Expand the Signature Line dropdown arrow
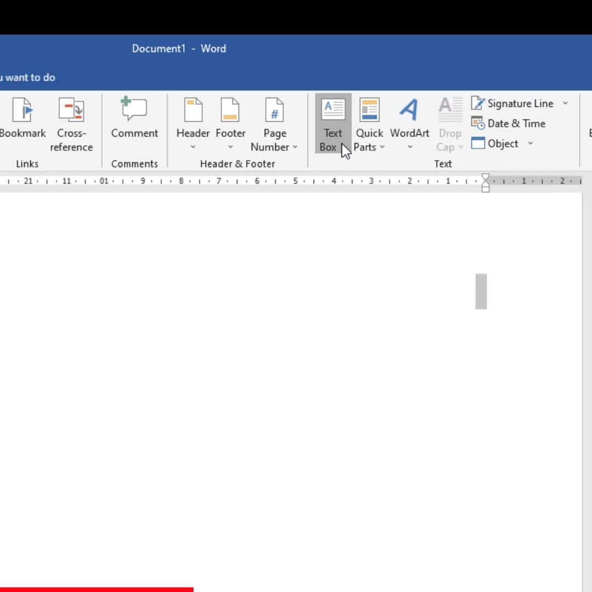592x592 pixels. tap(565, 104)
